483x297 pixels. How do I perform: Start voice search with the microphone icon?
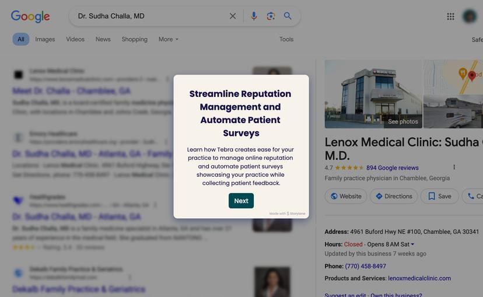[254, 16]
